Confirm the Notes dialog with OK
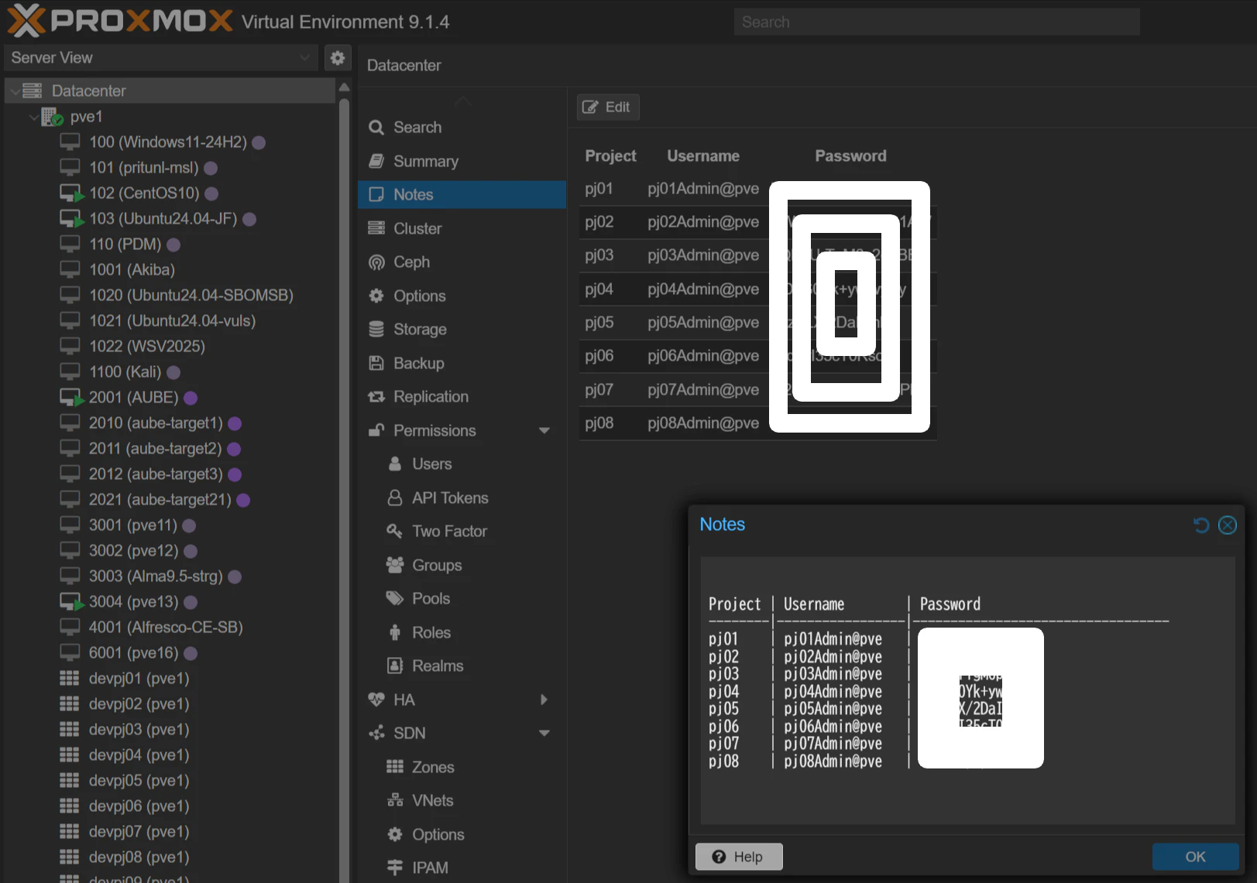Viewport: 1257px width, 883px height. point(1195,857)
